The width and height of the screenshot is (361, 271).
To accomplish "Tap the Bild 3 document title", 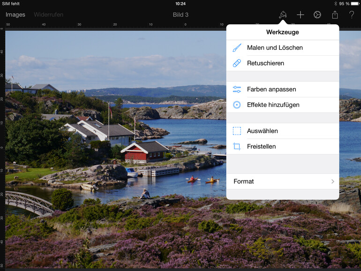I will (180, 15).
